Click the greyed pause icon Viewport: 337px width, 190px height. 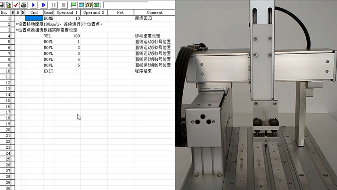tap(54, 5)
